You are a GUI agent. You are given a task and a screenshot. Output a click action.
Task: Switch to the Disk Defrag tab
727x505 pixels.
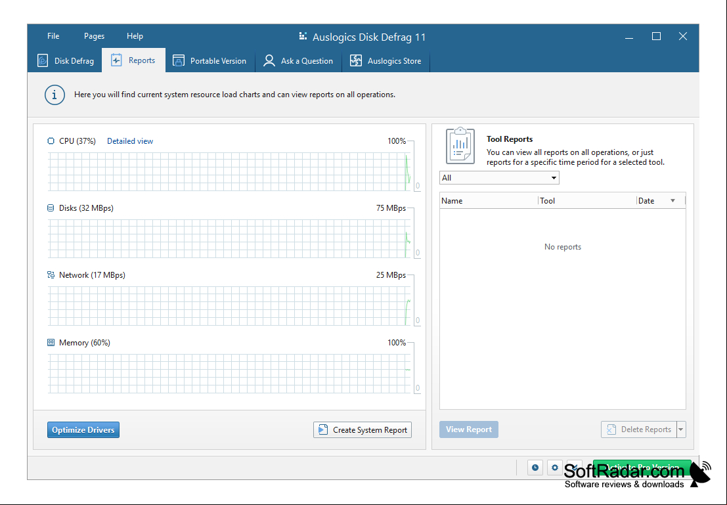pos(66,61)
